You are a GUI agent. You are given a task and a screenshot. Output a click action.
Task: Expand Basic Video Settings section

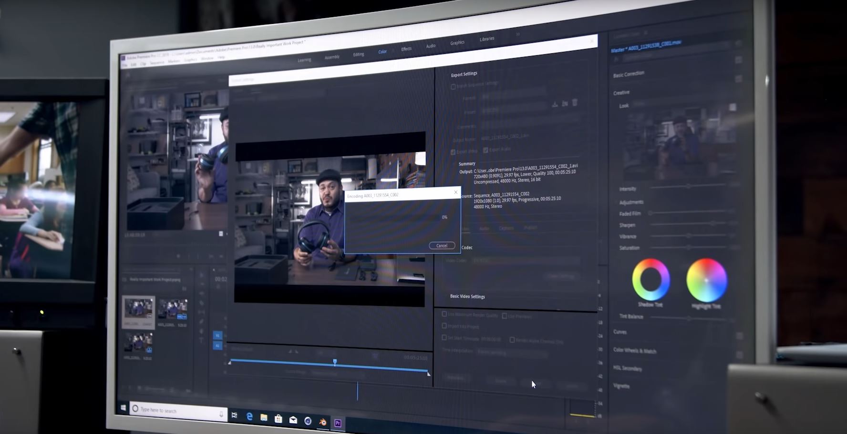[467, 296]
